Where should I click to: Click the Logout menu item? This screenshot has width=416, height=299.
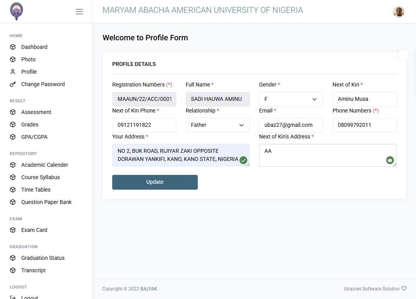coord(29,297)
